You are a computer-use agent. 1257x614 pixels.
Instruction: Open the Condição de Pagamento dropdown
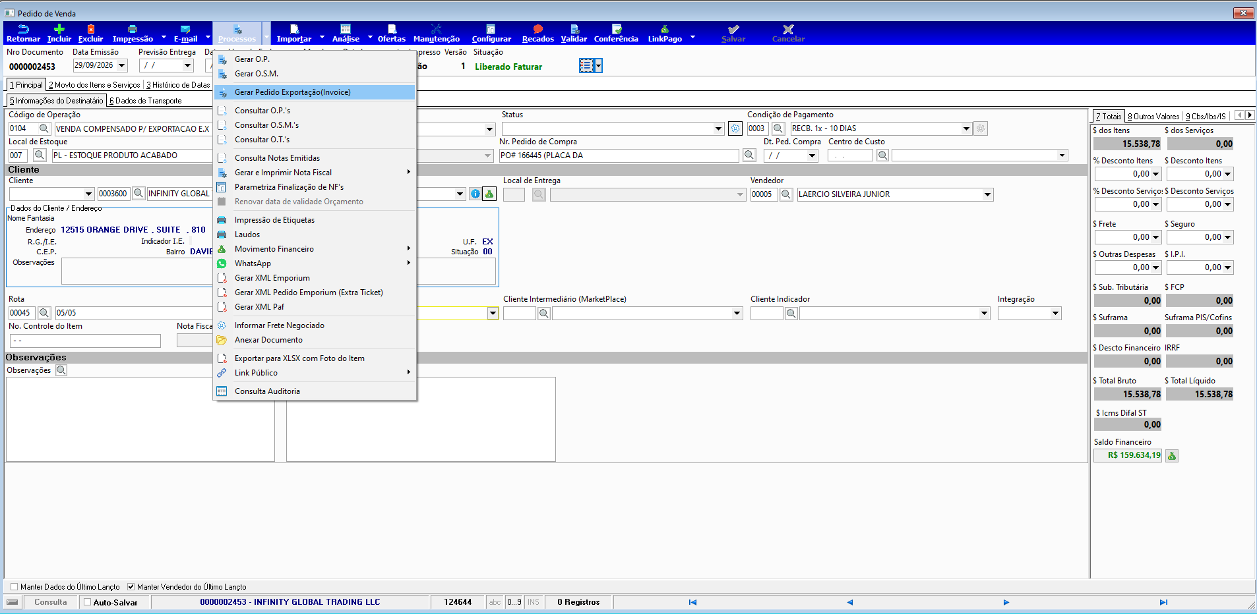[967, 128]
